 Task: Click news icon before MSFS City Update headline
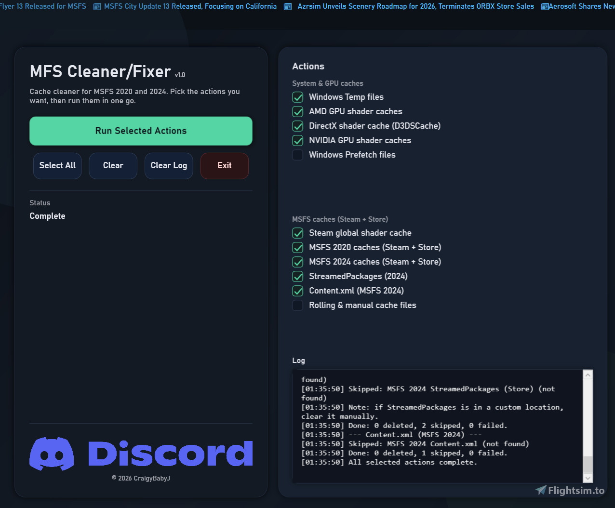pyautogui.click(x=97, y=7)
